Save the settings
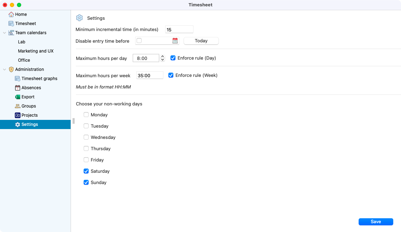Screen dimensions: 401x232 coord(376,222)
